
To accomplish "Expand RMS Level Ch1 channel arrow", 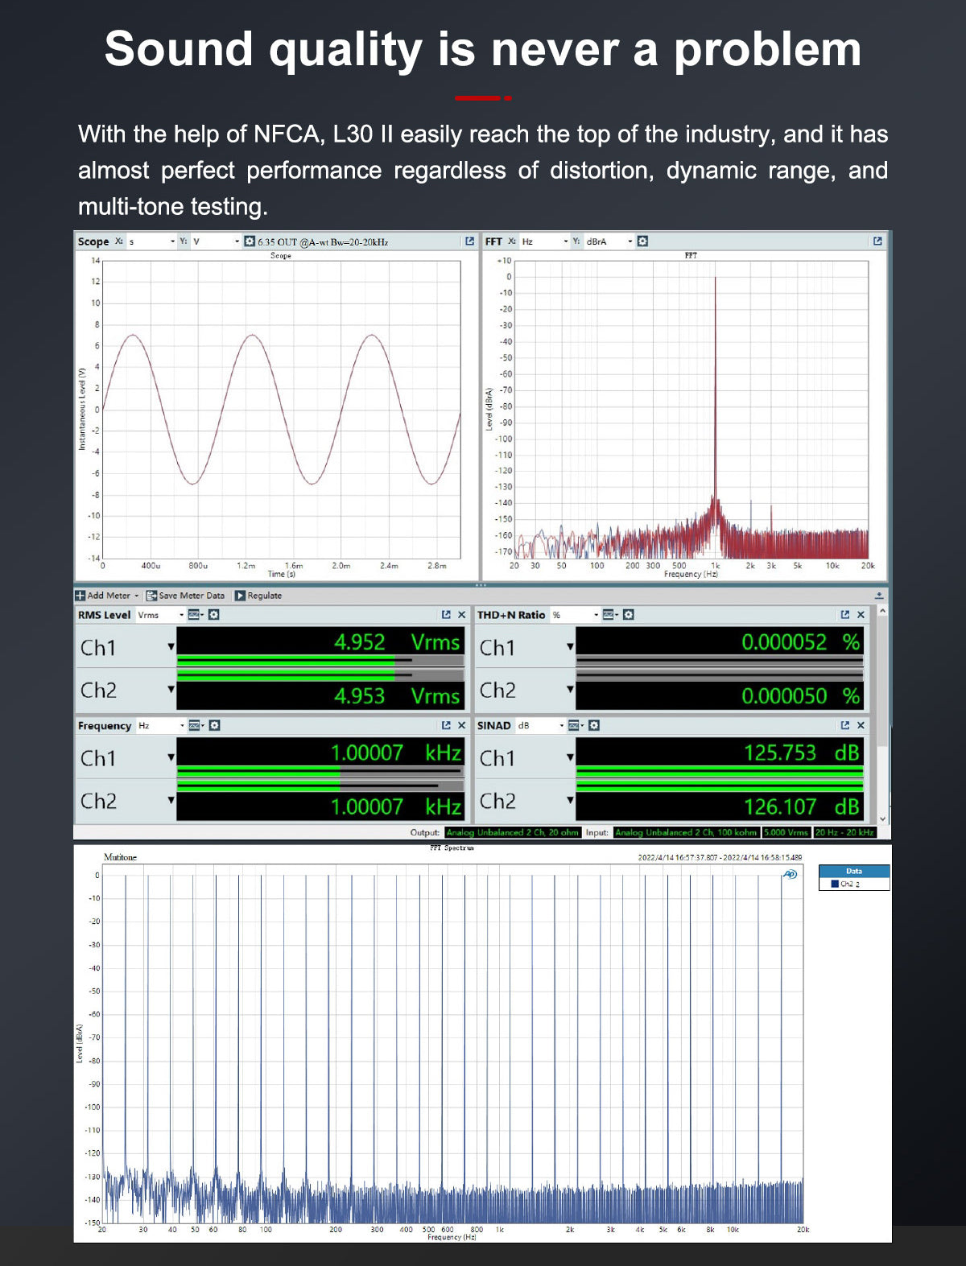I will [x=171, y=647].
